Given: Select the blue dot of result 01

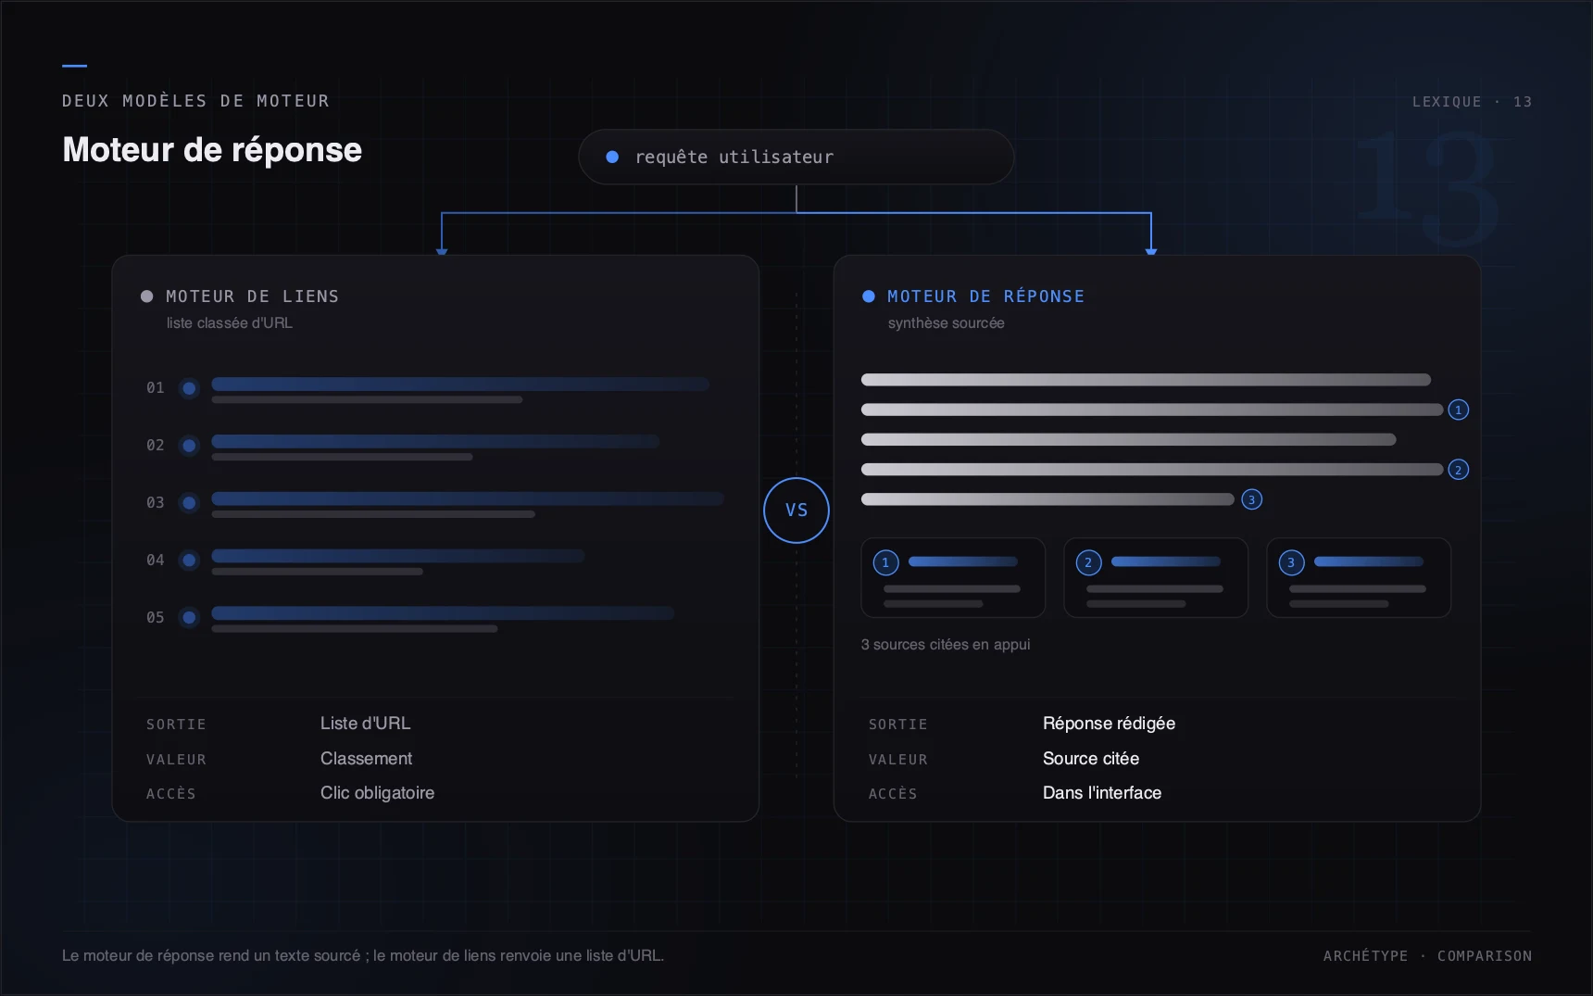Looking at the screenshot, I should coord(189,388).
